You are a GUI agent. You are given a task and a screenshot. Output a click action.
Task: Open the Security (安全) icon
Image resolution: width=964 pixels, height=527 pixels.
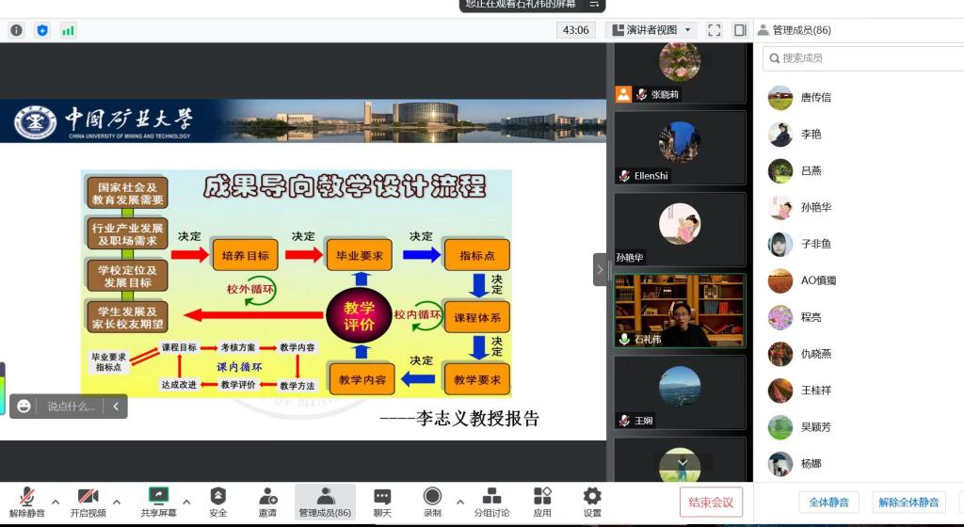click(217, 502)
